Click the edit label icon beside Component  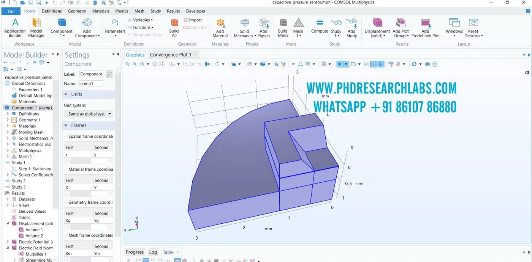(109, 74)
